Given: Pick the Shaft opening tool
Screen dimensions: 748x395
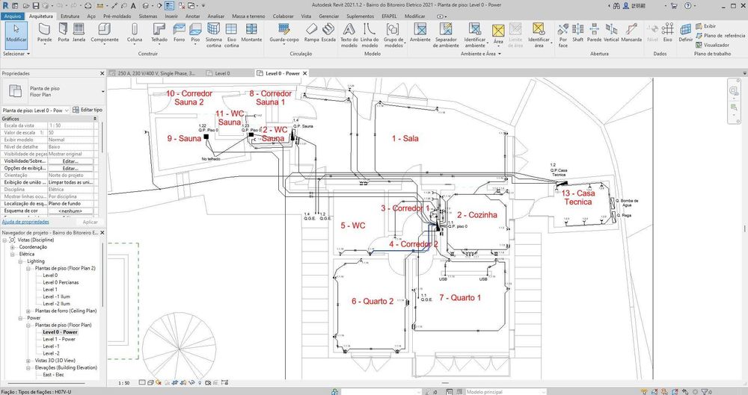Looking at the screenshot, I should click(577, 32).
